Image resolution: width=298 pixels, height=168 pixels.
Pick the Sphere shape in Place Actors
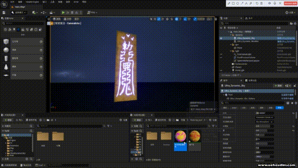(x=23, y=50)
